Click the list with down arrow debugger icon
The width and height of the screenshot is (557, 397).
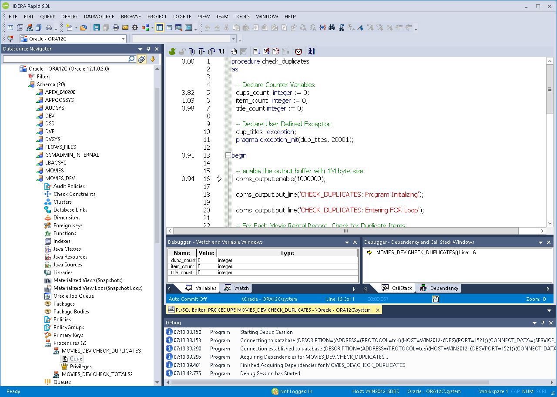[257, 51]
